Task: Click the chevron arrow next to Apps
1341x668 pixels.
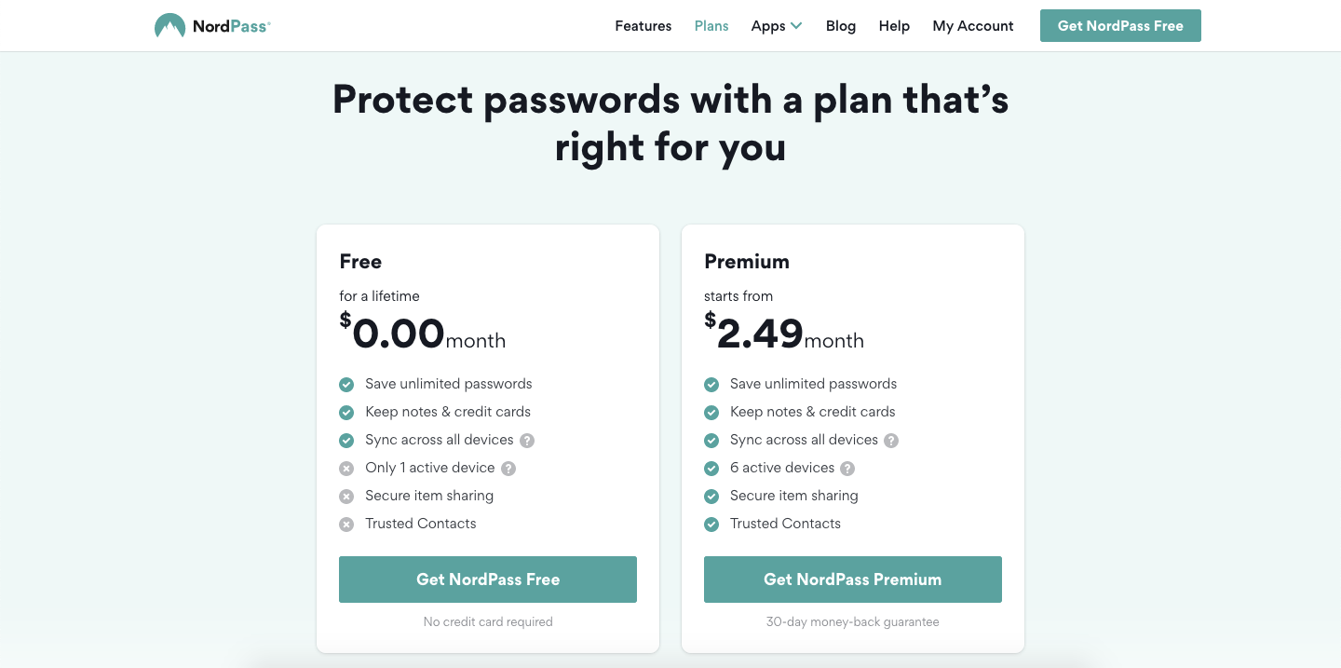Action: coord(796,26)
